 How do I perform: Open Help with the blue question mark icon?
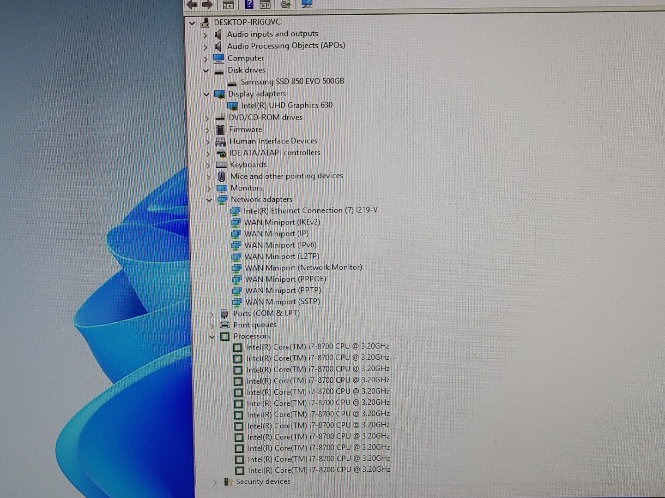click(249, 4)
